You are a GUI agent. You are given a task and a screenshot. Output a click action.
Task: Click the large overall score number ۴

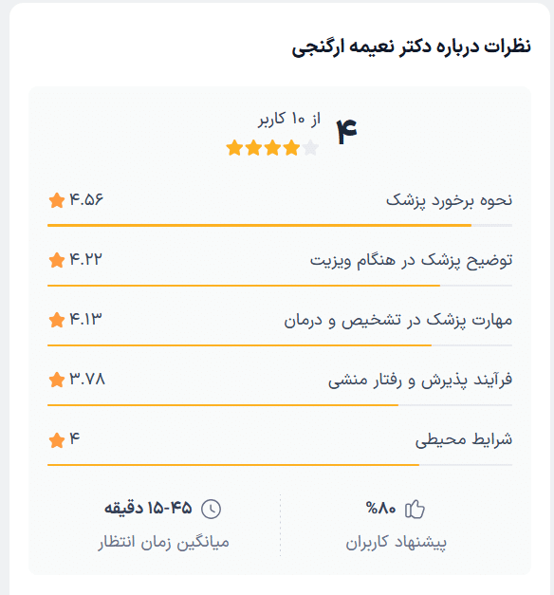[x=347, y=132]
